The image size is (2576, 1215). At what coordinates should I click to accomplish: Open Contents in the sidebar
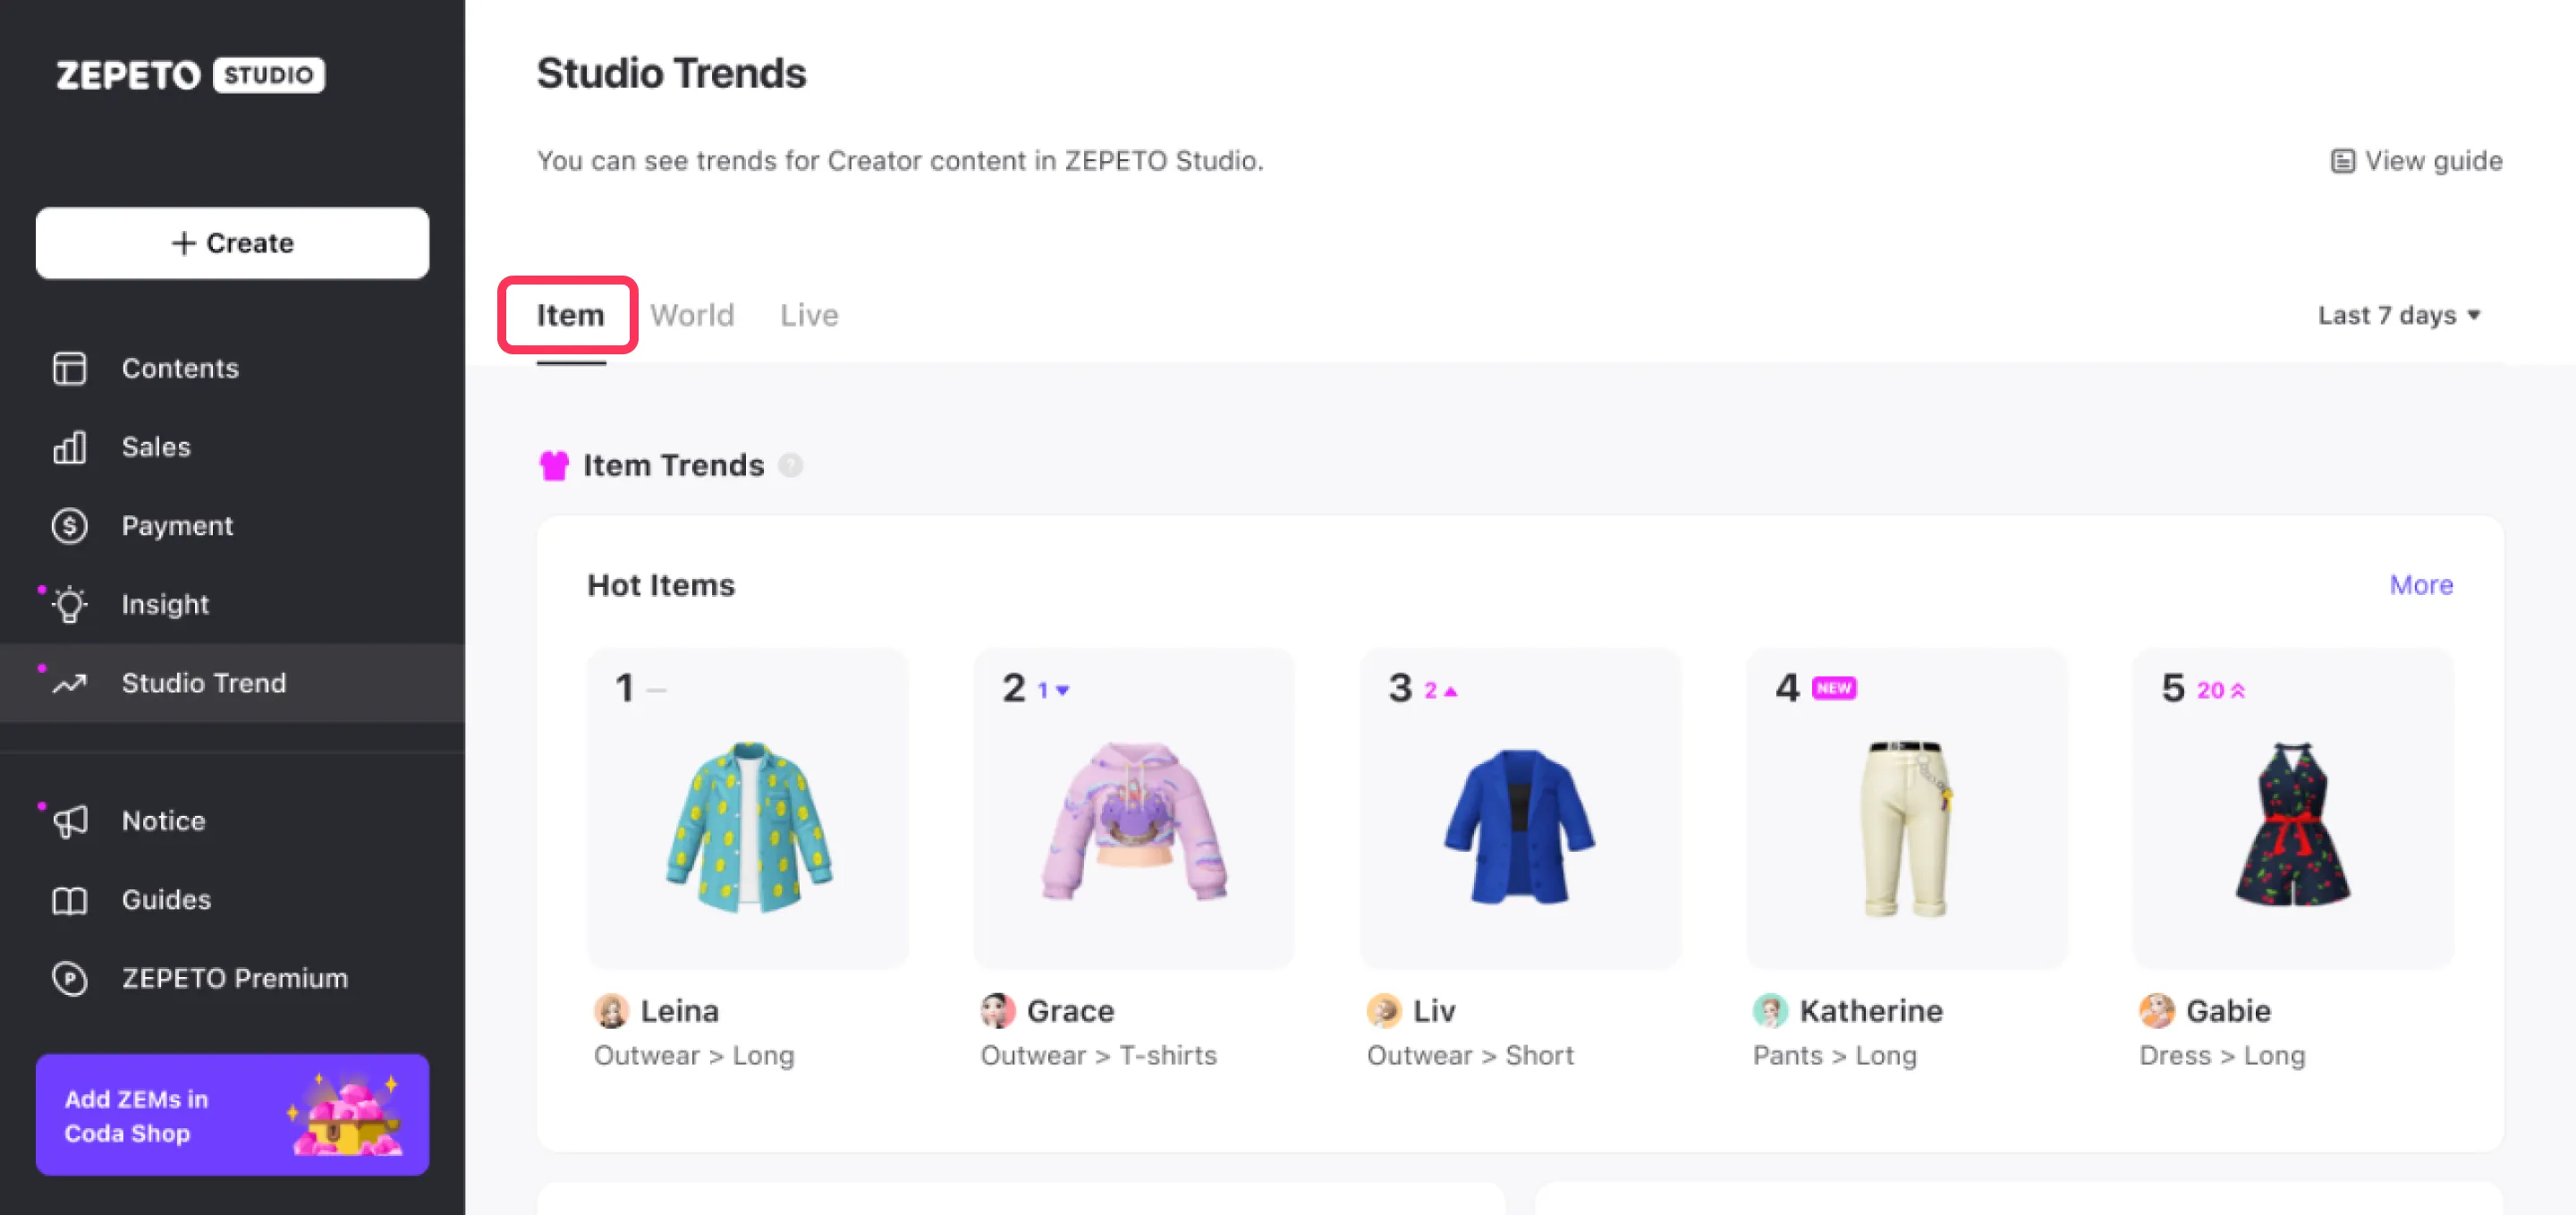pyautogui.click(x=232, y=368)
